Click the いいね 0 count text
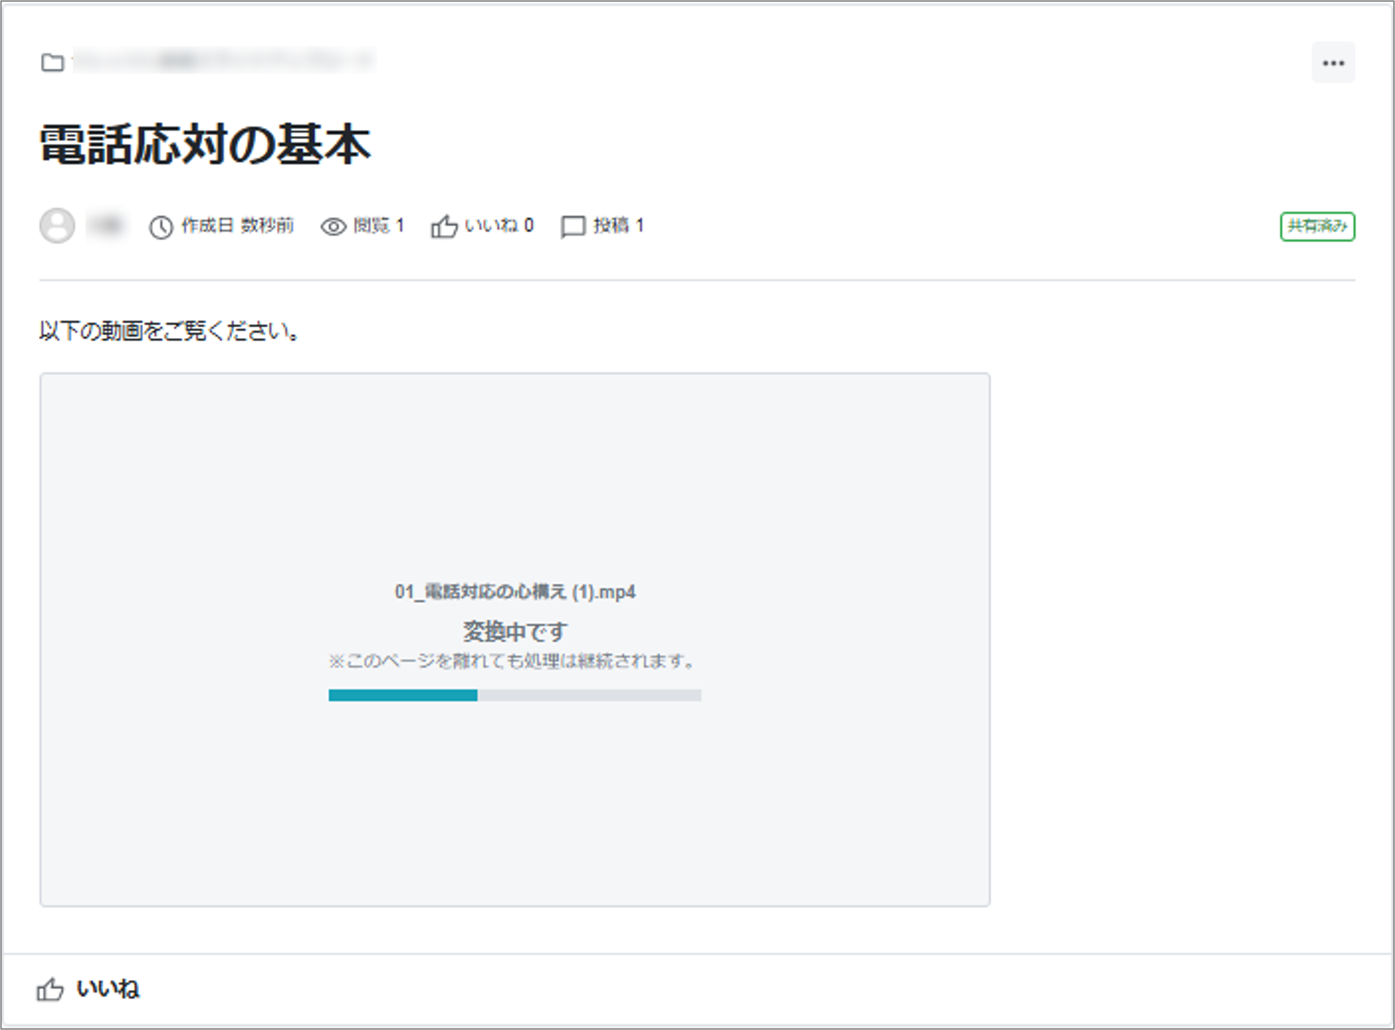 [x=499, y=226]
